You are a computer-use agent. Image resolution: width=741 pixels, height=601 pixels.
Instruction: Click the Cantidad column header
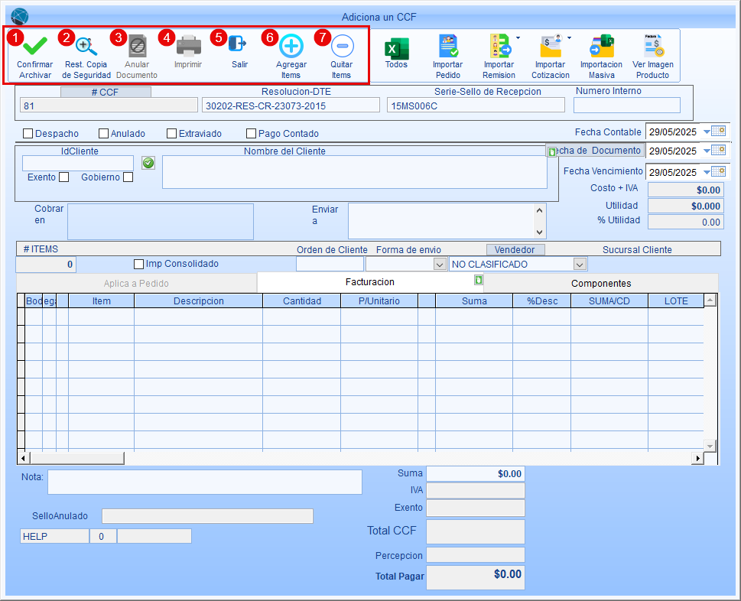point(302,301)
